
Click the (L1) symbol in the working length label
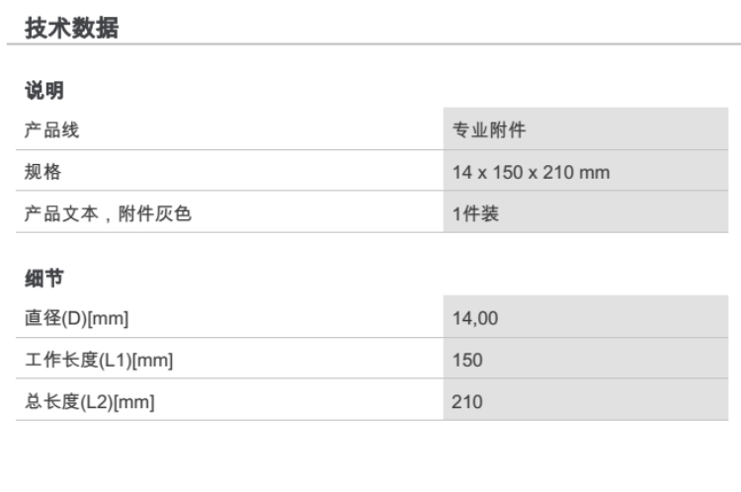116,361
